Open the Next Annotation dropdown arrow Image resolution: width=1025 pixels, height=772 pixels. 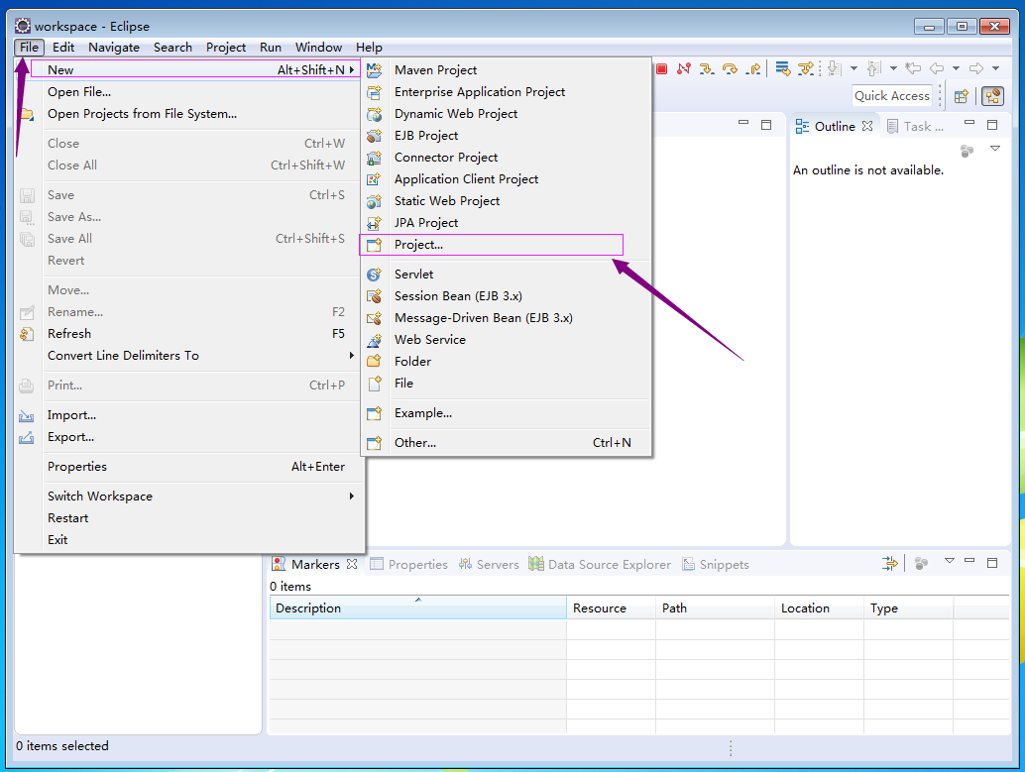tap(854, 68)
